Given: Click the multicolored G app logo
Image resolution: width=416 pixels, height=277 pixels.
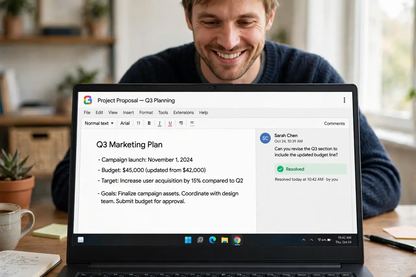Looking at the screenshot, I should pos(88,100).
